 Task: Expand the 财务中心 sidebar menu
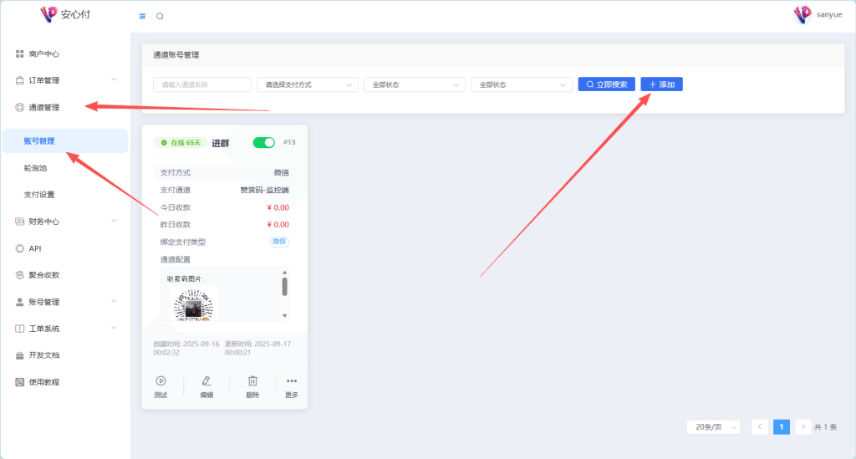point(65,222)
